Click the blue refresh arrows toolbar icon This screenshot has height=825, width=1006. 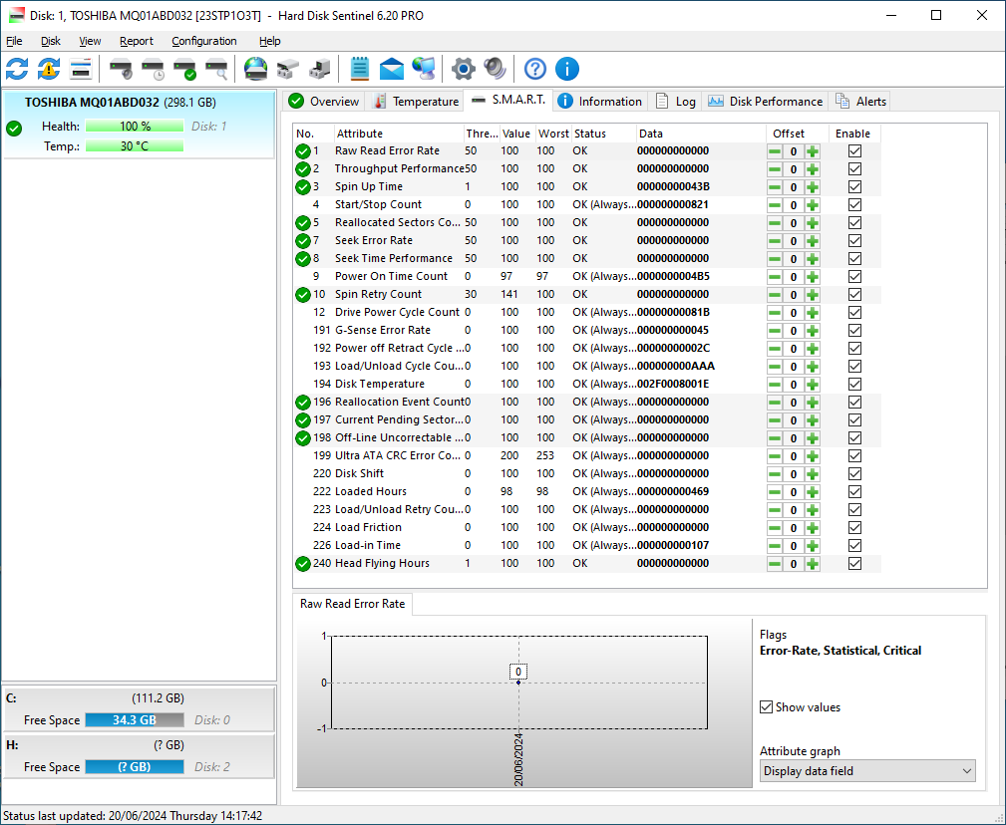pyautogui.click(x=17, y=69)
